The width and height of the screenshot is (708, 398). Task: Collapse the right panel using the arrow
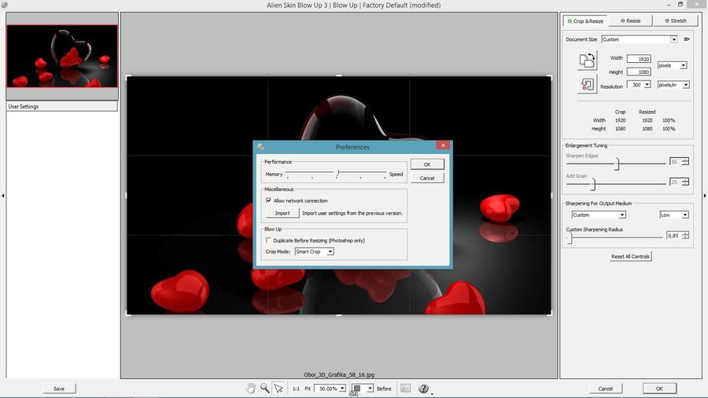(705, 196)
